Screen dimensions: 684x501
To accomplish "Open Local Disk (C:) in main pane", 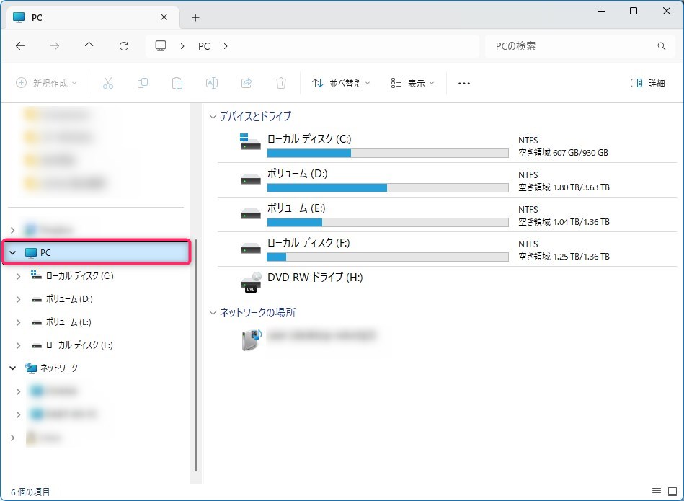I will point(308,139).
